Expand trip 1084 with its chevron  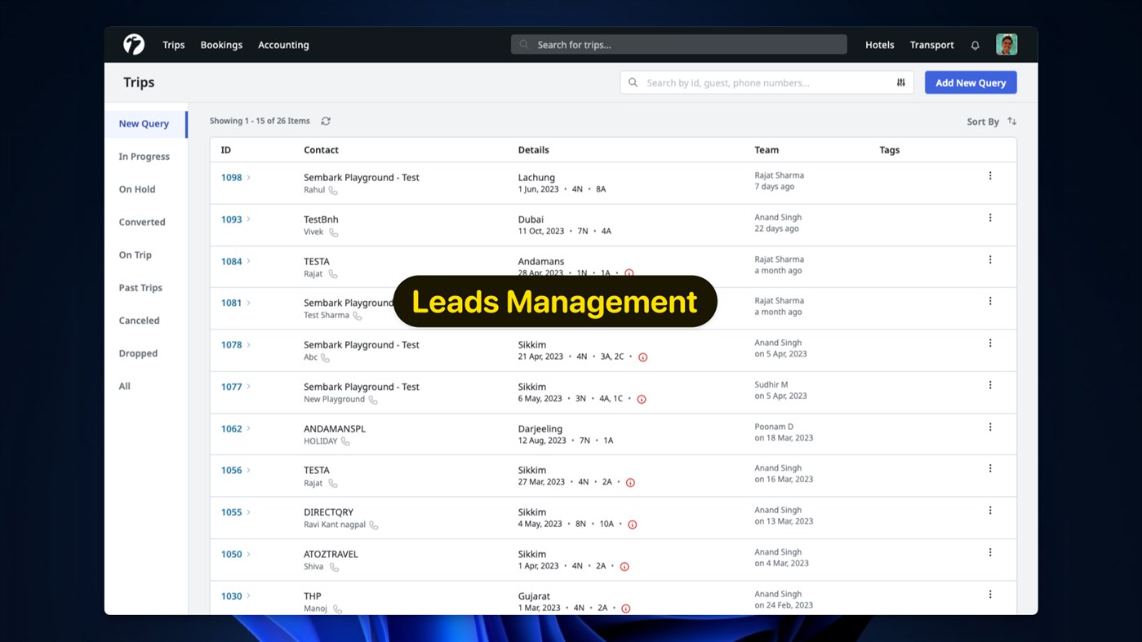click(249, 261)
